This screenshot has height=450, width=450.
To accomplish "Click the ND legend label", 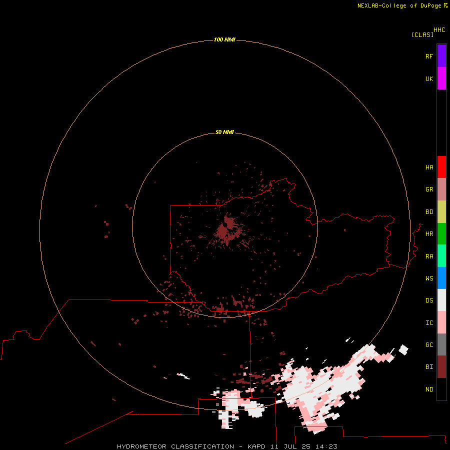I will click(x=429, y=389).
